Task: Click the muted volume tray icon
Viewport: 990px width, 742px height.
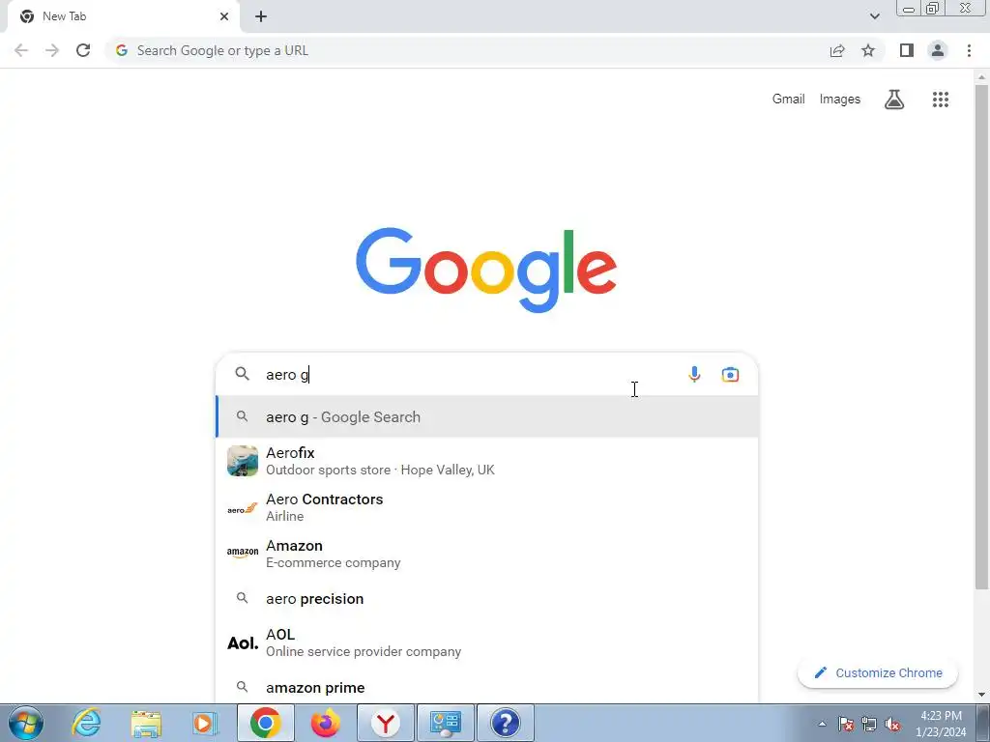Action: point(892,724)
